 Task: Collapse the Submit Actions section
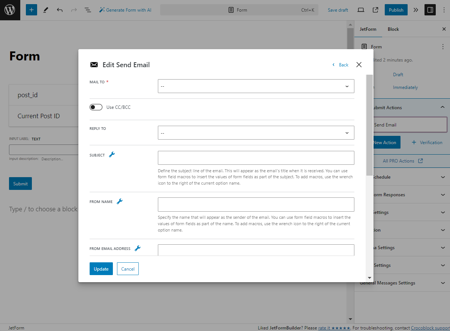pyautogui.click(x=442, y=107)
